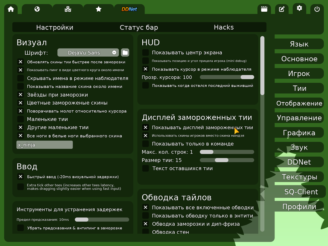The height and width of the screenshot is (246, 328).
Task: Adjust the Прозр. курсора slider
Action: [x=227, y=77]
